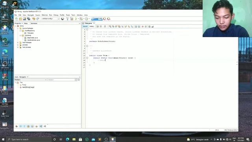This screenshot has width=252, height=142.
Task: Click the New Project toolbar icon
Action: [20, 19]
